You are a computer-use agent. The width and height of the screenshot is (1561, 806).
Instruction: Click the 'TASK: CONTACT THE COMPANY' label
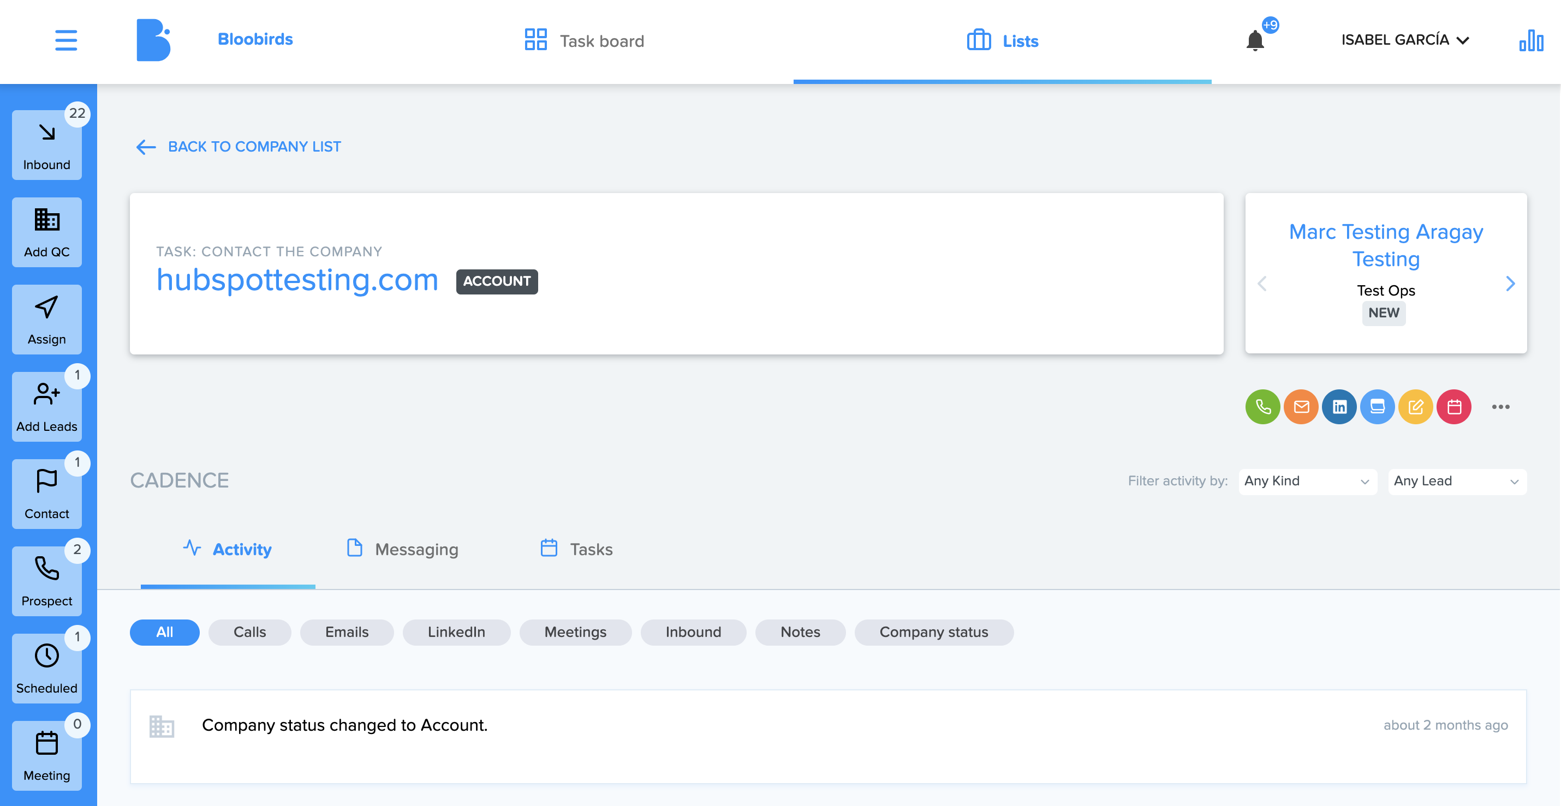coord(269,252)
